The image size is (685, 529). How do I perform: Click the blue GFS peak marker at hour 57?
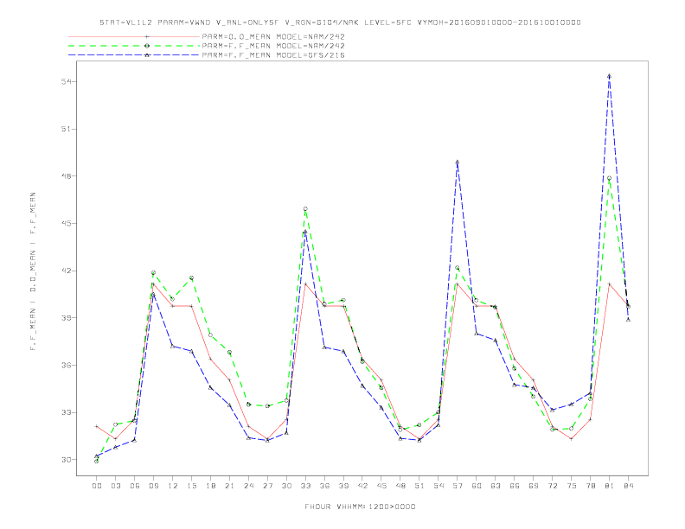click(458, 162)
